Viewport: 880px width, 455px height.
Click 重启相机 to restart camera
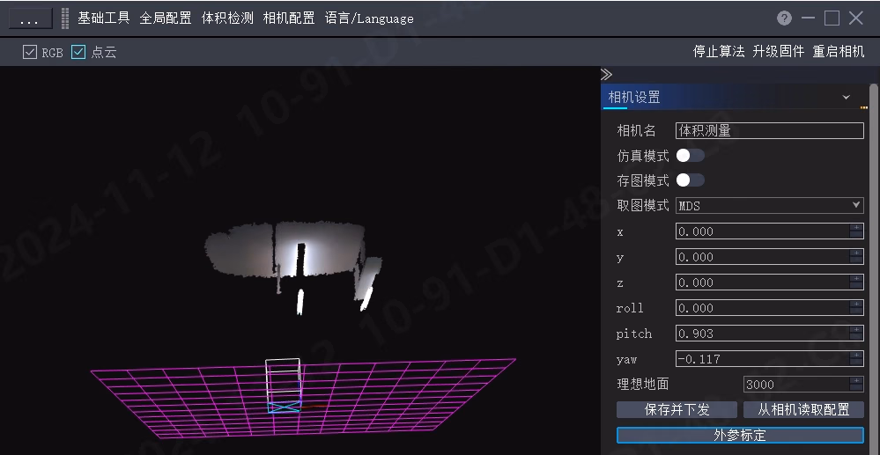pyautogui.click(x=839, y=52)
